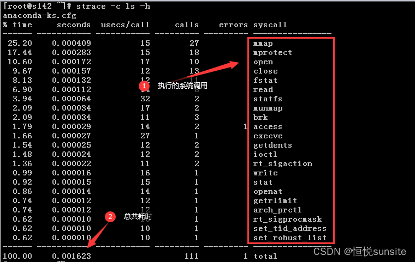The image size is (415, 262).
Task: Select the 'statfs' syscall name
Action: coord(268,99)
